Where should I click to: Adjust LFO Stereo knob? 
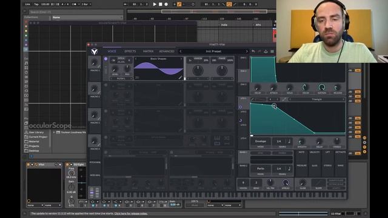(337, 141)
